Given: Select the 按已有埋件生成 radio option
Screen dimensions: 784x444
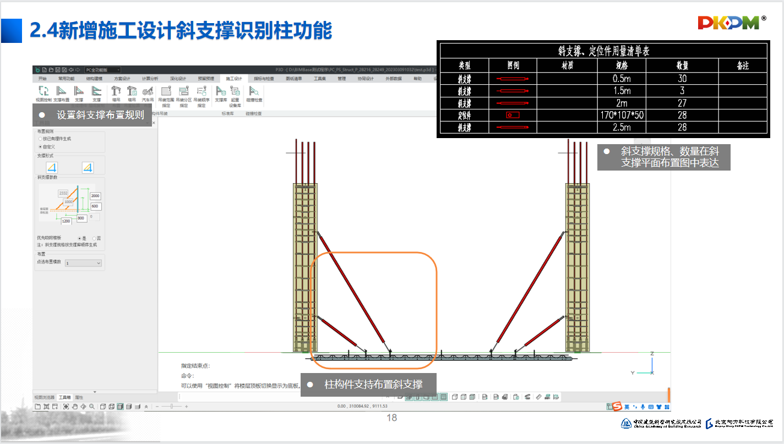Looking at the screenshot, I should click(55, 139).
